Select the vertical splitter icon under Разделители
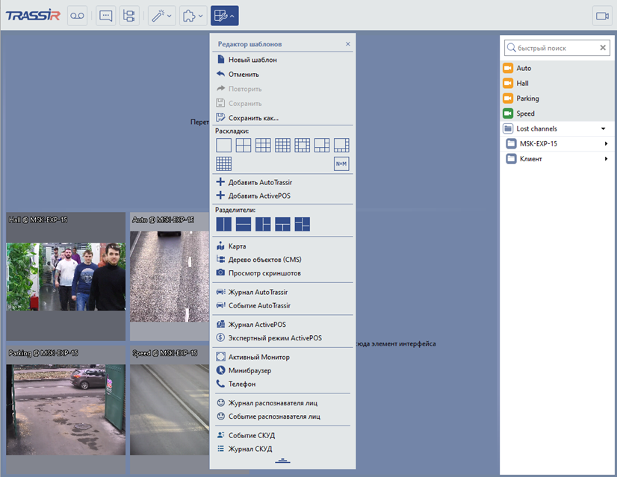 pyautogui.click(x=224, y=224)
